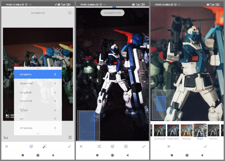Choose the คอนทราสต์ parameter

coord(38,83)
